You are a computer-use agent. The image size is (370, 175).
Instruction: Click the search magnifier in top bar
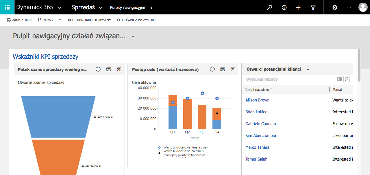[x=270, y=7]
